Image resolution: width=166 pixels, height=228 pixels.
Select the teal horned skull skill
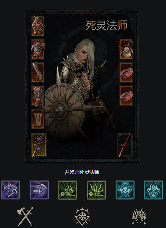point(153,190)
